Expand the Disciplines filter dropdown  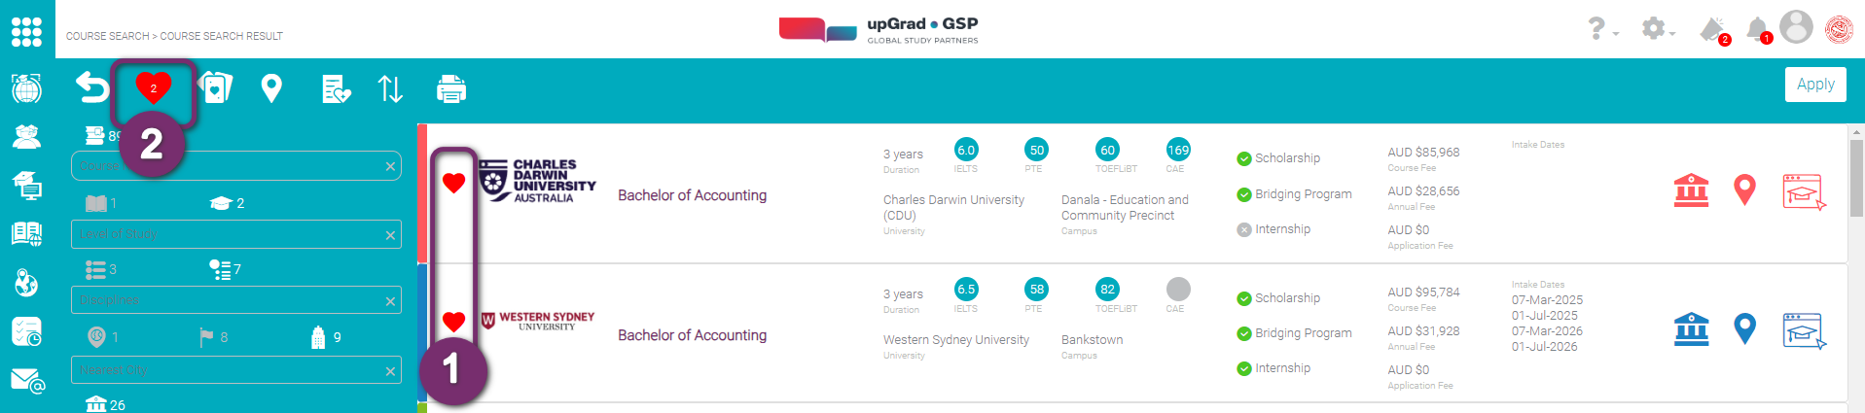tap(229, 300)
